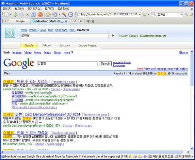This screenshot has height=160, width=195.
Task: Click the highlighter pen icon
Action: coord(191,15)
